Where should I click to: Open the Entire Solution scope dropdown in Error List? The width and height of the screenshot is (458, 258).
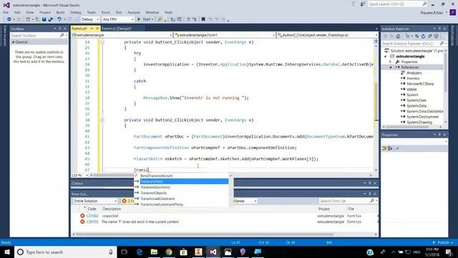[x=95, y=201]
